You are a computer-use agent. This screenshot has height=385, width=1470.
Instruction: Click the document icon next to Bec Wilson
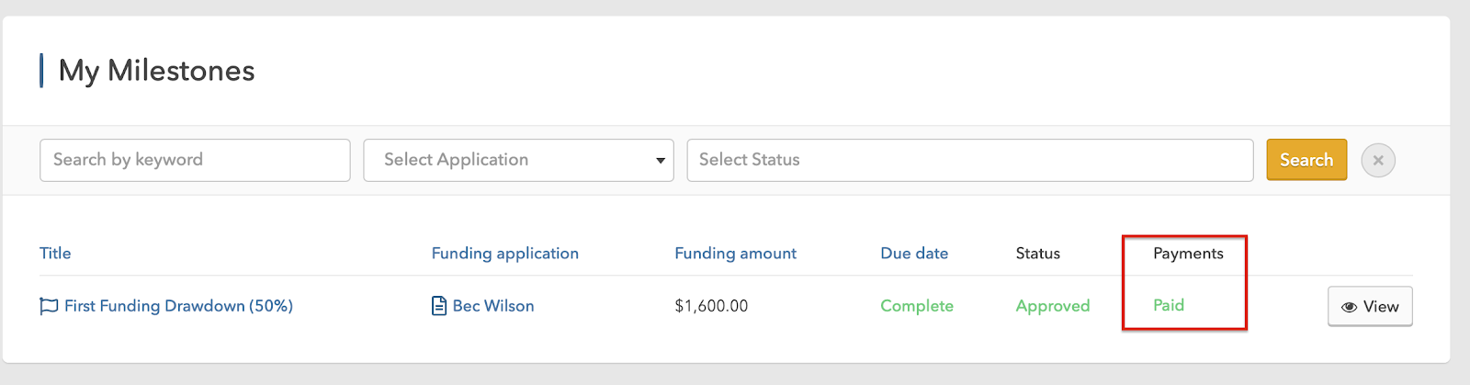439,306
